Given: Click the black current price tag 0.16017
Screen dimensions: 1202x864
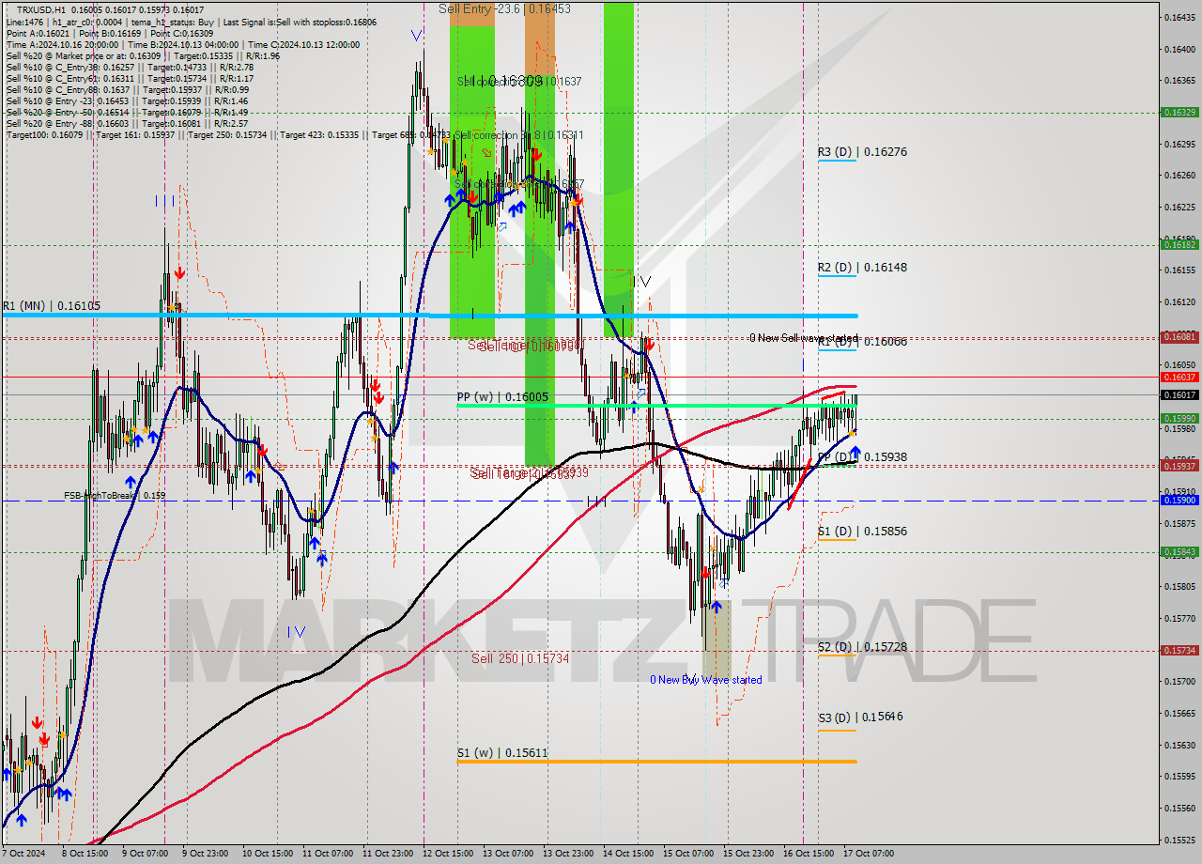Looking at the screenshot, I should pos(1179,394).
